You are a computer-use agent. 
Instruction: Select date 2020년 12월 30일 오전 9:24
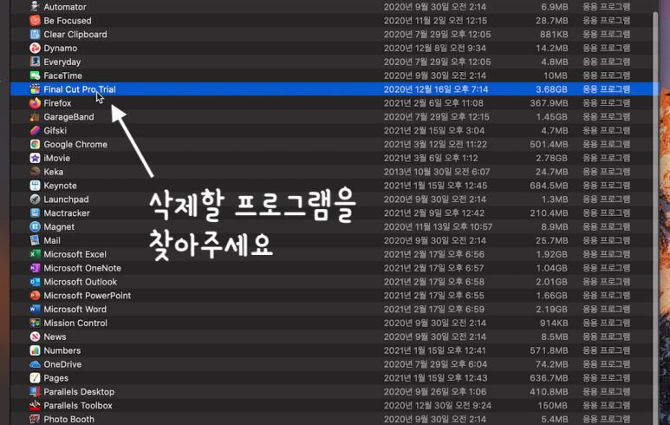[438, 405]
